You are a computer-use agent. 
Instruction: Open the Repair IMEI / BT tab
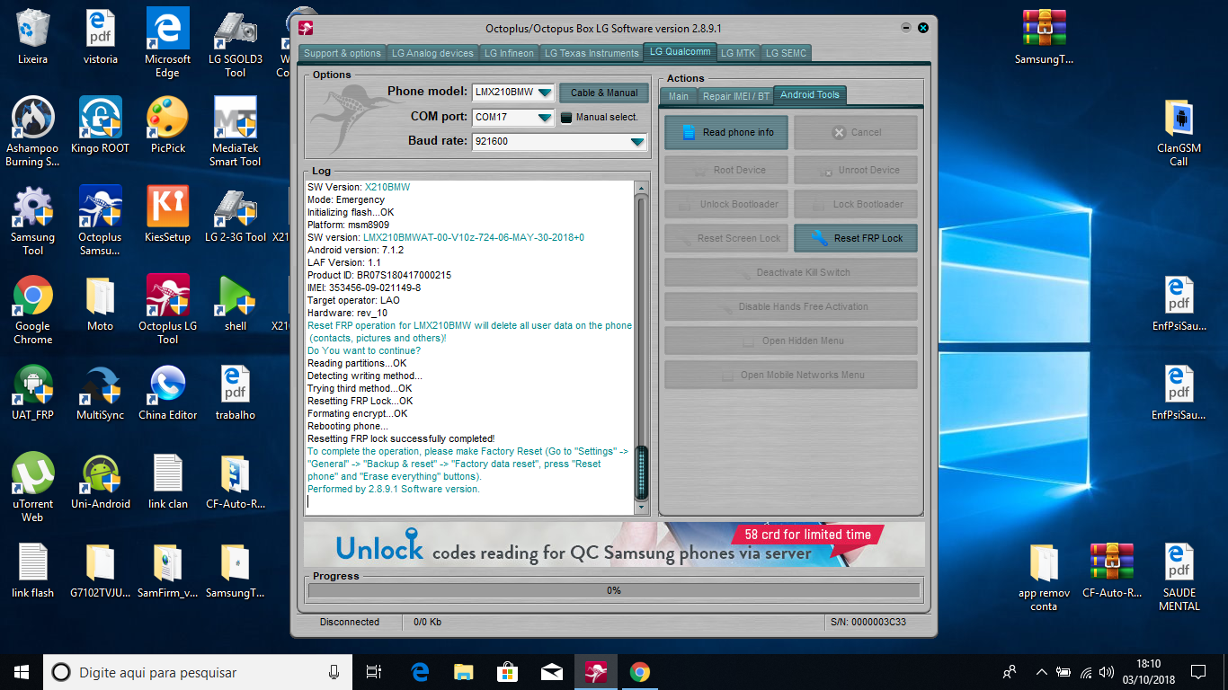click(x=736, y=96)
